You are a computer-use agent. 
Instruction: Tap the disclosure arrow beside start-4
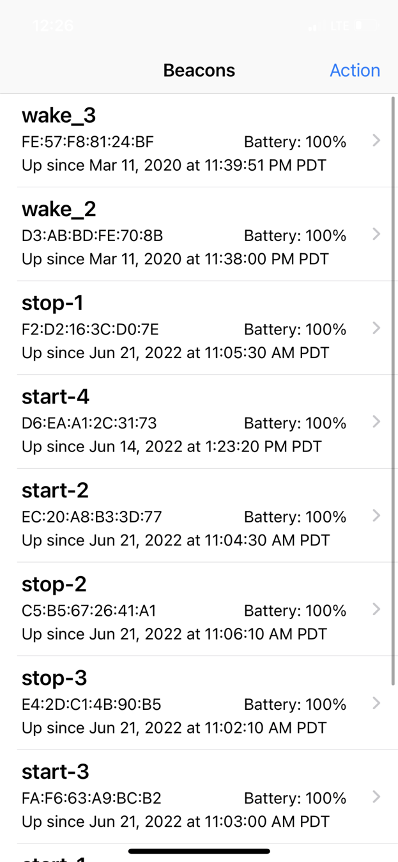click(376, 421)
